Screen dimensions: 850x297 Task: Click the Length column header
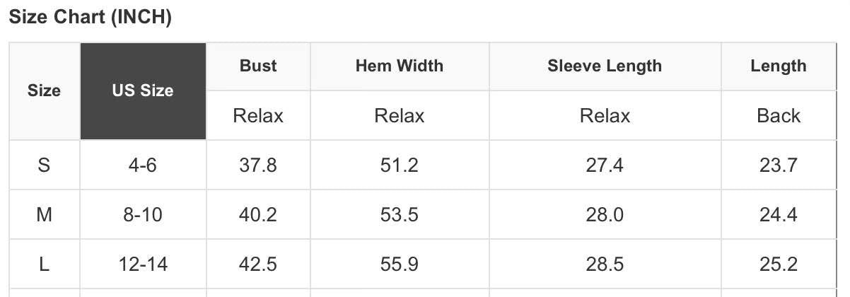tap(778, 66)
